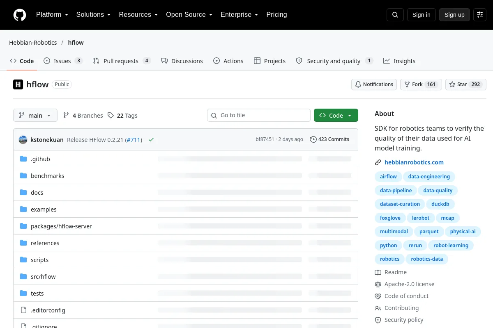The width and height of the screenshot is (493, 328).
Task: Click the Notifications button
Action: tap(374, 84)
